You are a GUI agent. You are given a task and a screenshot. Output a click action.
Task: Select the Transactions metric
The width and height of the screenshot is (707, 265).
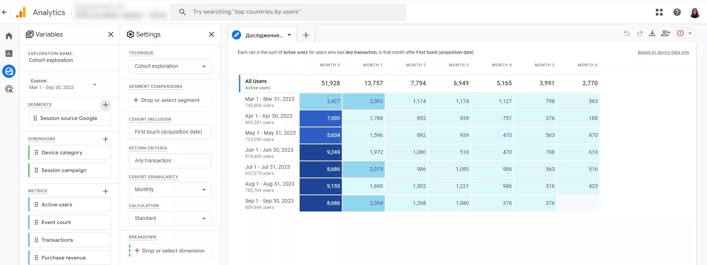[x=70, y=240]
